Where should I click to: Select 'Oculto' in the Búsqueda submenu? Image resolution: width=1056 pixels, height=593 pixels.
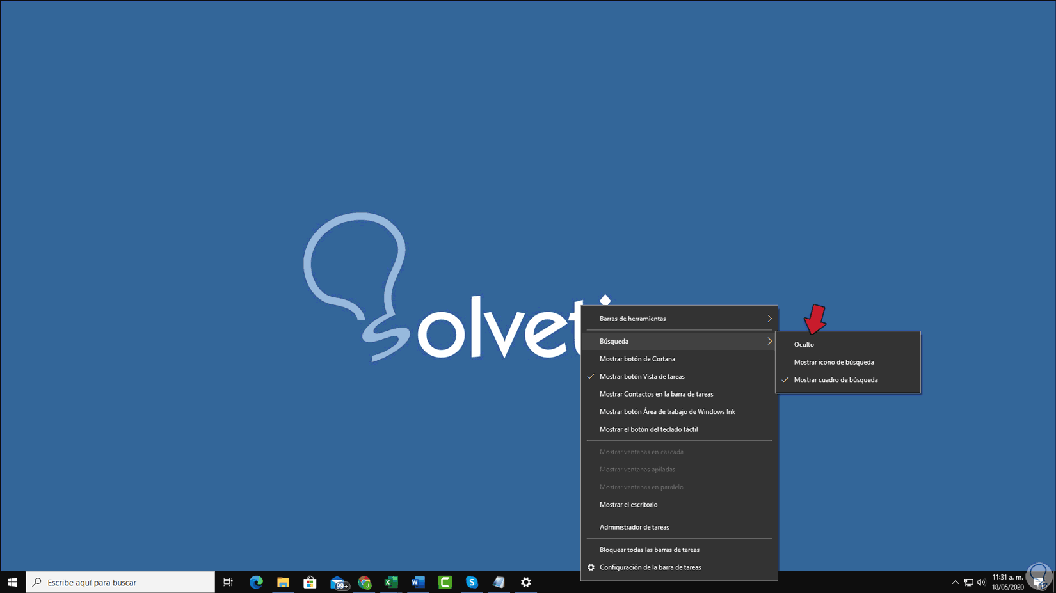coord(848,344)
